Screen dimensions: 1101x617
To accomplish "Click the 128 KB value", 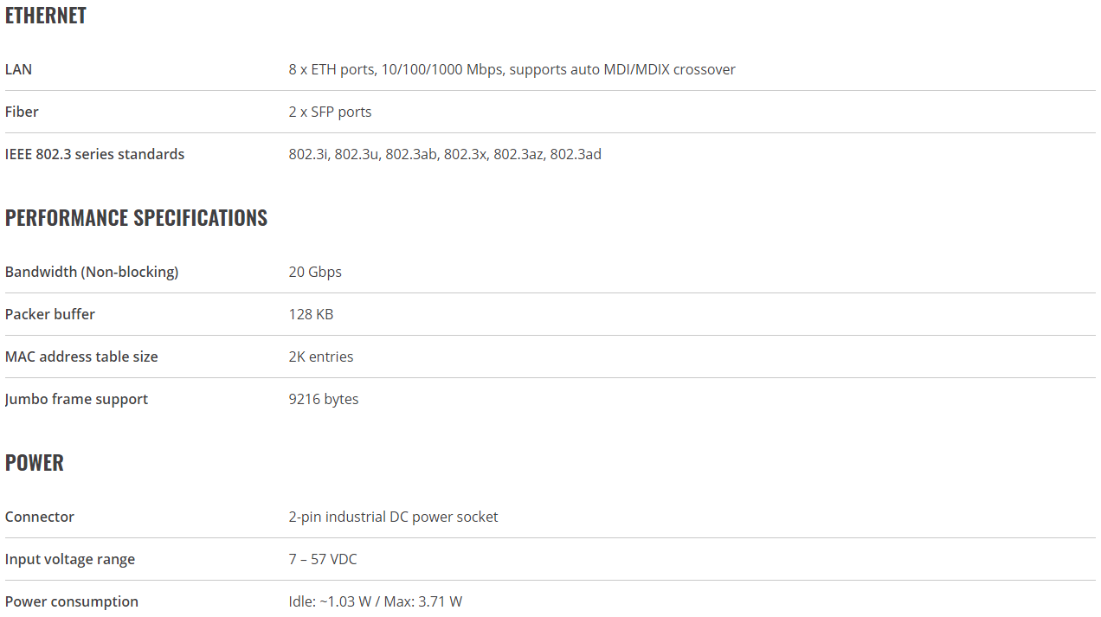I will (312, 314).
